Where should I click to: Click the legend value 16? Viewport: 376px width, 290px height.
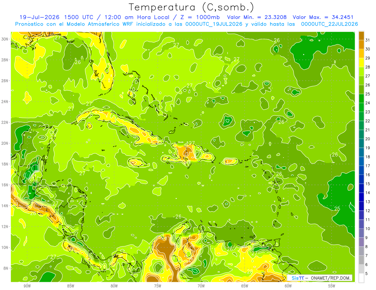(368, 175)
